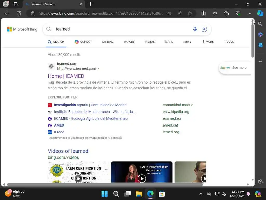Open File Explorer from taskbar

coord(139,194)
